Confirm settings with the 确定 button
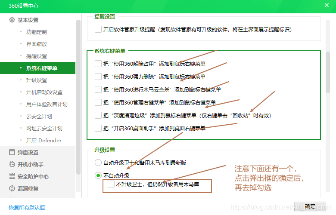 click(x=310, y=206)
